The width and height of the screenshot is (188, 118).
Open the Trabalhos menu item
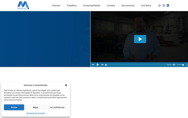(x=72, y=6)
